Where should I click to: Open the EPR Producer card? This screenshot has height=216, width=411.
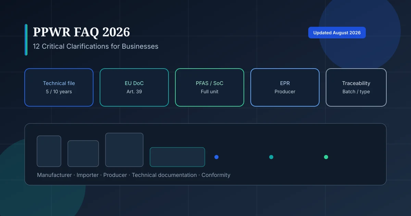click(285, 87)
